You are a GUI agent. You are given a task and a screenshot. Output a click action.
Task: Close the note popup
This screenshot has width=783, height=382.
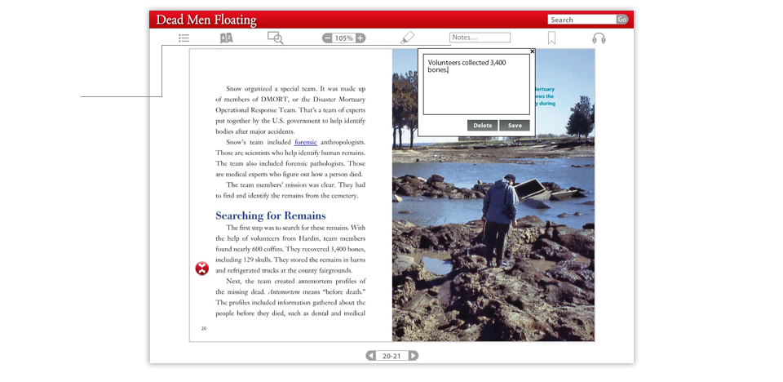coord(533,51)
